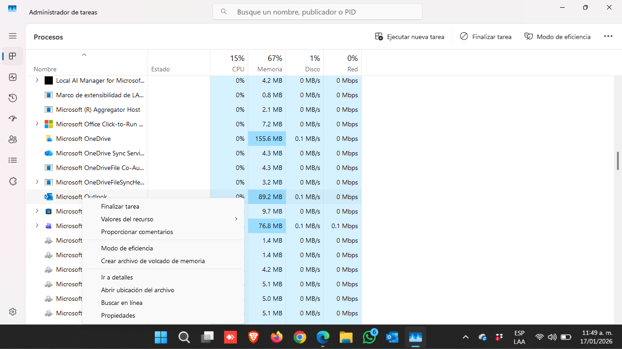Open the hamburger navigation menu
This screenshot has height=349, width=622.
pyautogui.click(x=13, y=36)
